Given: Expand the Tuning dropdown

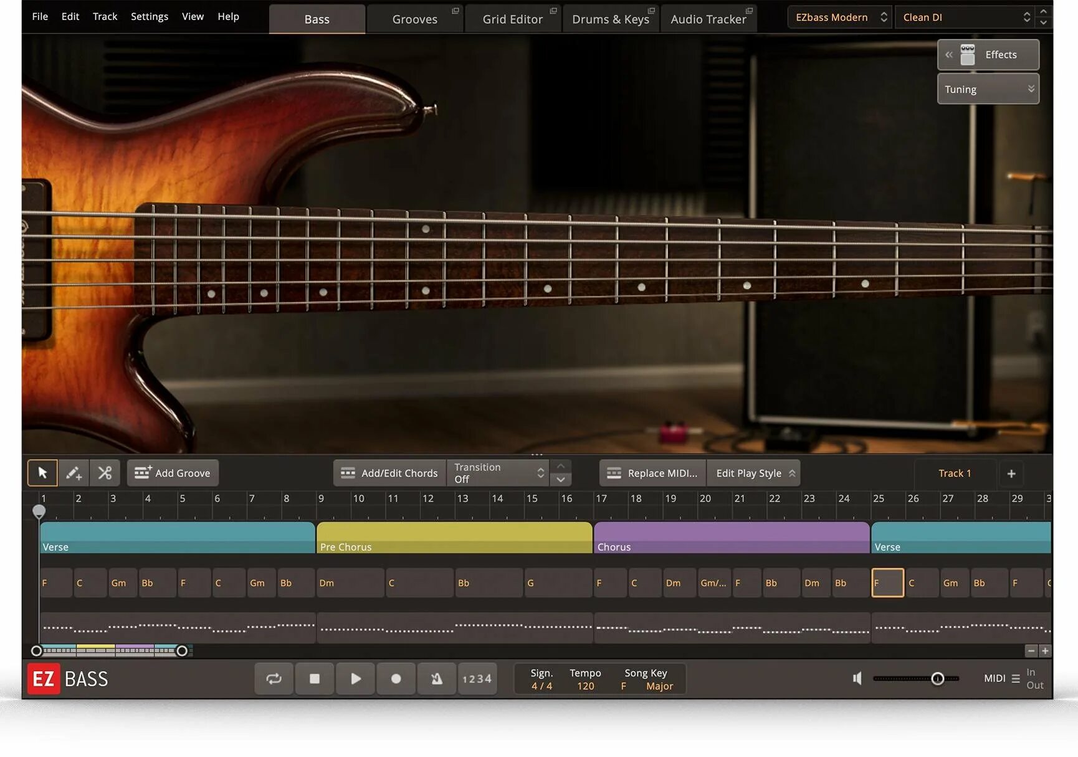Looking at the screenshot, I should click(x=988, y=89).
